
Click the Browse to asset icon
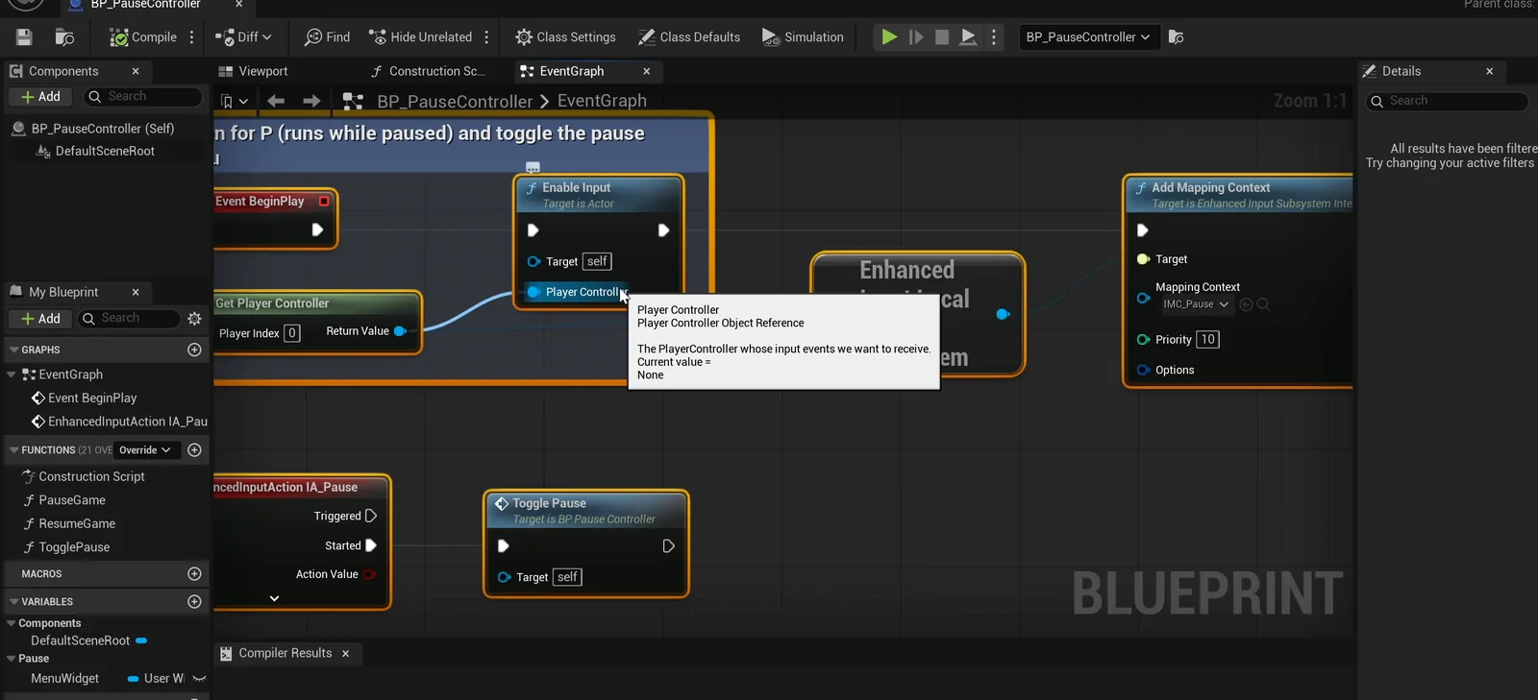point(64,37)
